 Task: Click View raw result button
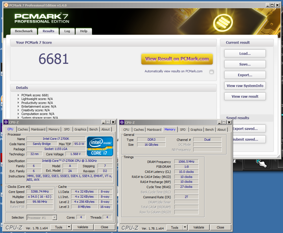coord(245,97)
